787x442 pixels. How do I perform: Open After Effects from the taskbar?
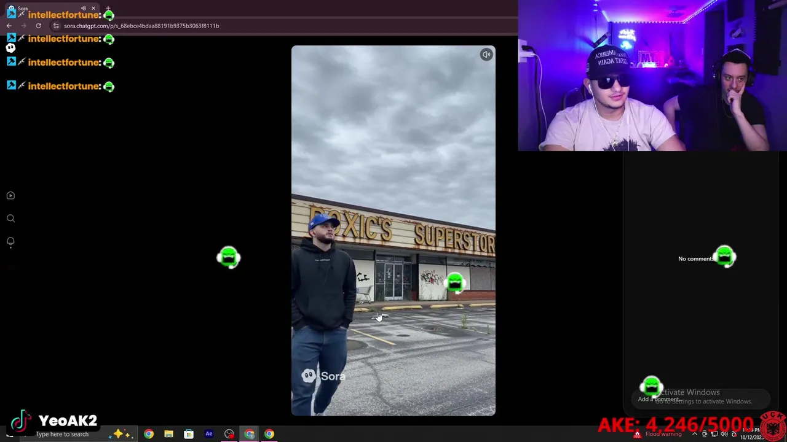click(x=209, y=434)
